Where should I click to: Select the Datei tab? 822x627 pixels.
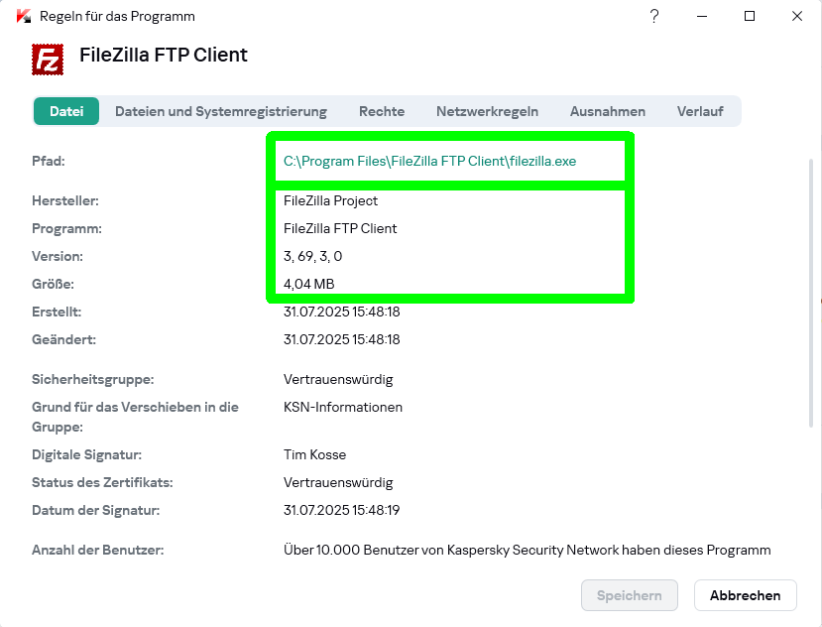pos(66,111)
